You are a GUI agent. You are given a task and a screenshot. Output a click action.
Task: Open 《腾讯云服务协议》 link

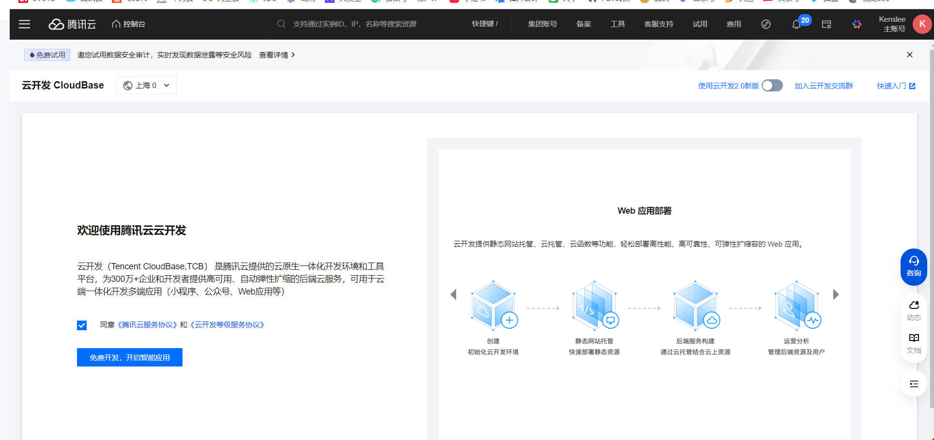147,325
